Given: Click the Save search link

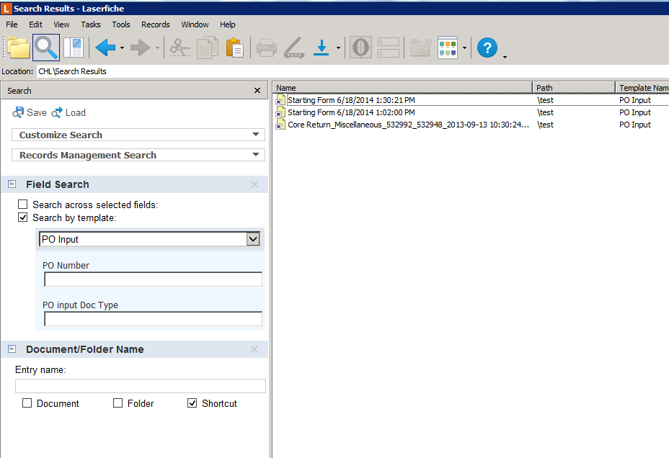Looking at the screenshot, I should coord(37,112).
